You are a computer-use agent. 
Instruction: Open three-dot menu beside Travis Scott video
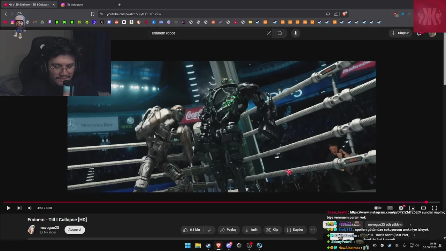tap(414, 236)
